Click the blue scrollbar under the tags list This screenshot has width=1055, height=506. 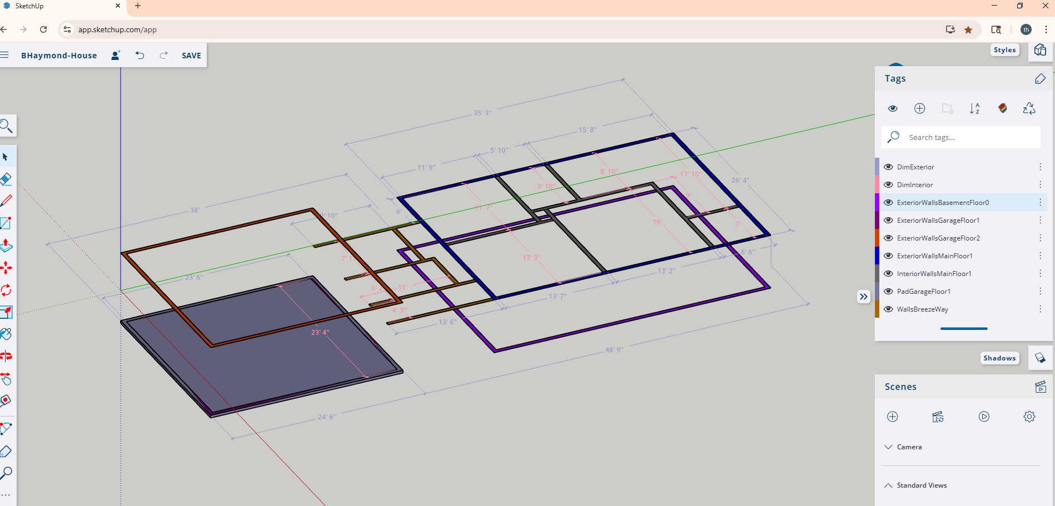(964, 329)
